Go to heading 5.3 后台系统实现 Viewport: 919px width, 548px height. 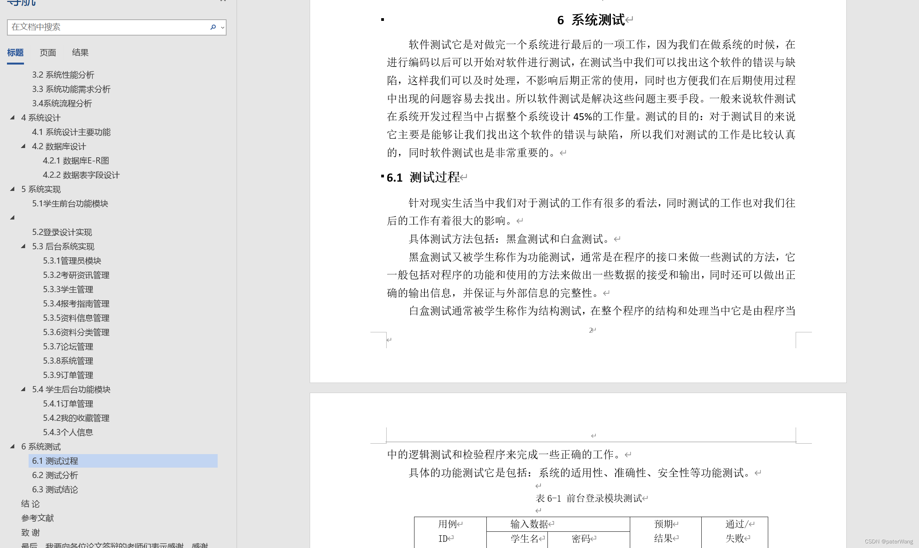coord(63,246)
